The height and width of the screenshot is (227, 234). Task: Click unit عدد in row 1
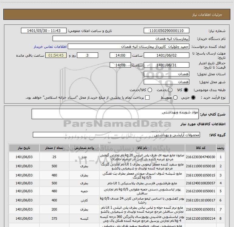coord(84,157)
